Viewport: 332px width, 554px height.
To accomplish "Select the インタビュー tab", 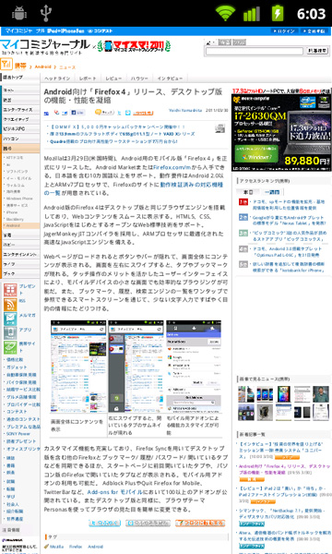I will coord(170,78).
